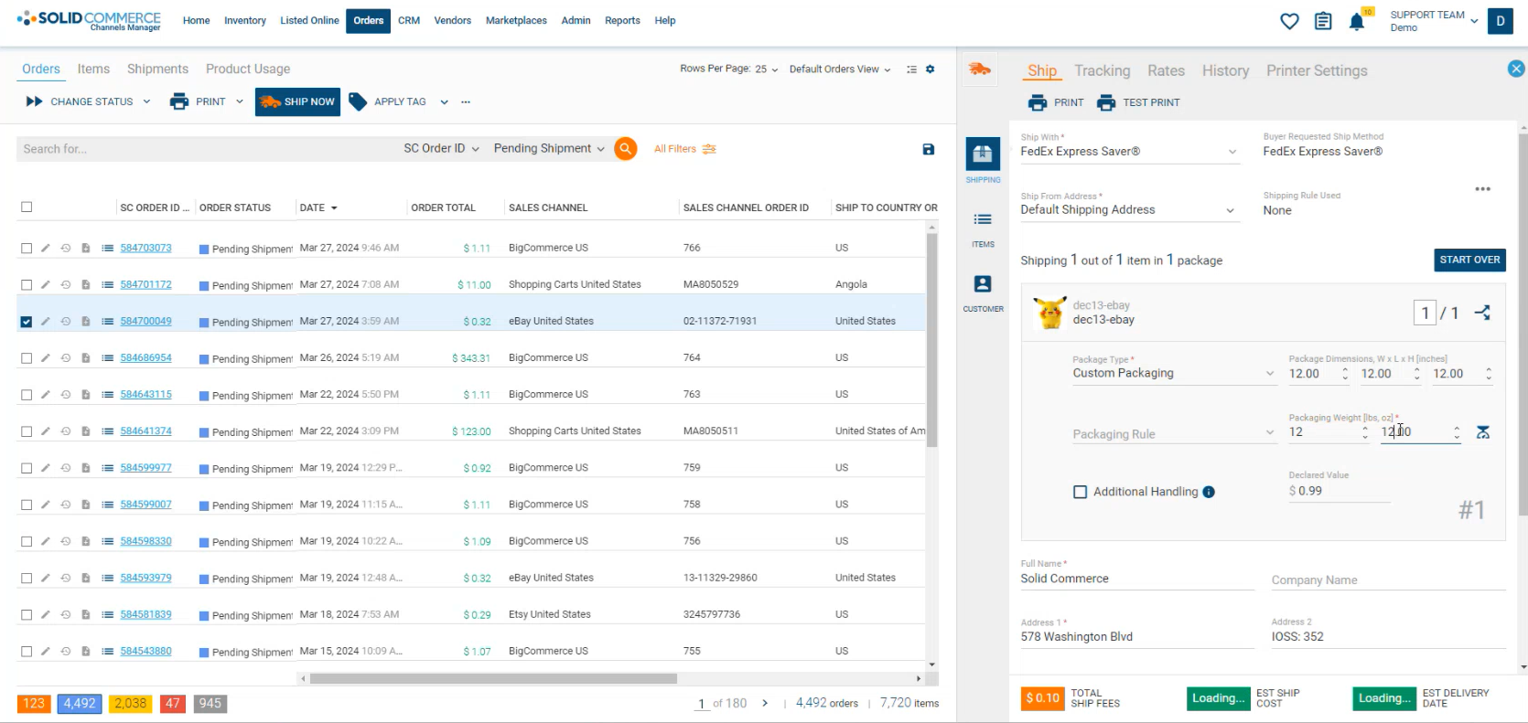This screenshot has width=1528, height=723.
Task: Open SC Order ID search field dropdown
Action: click(x=441, y=148)
